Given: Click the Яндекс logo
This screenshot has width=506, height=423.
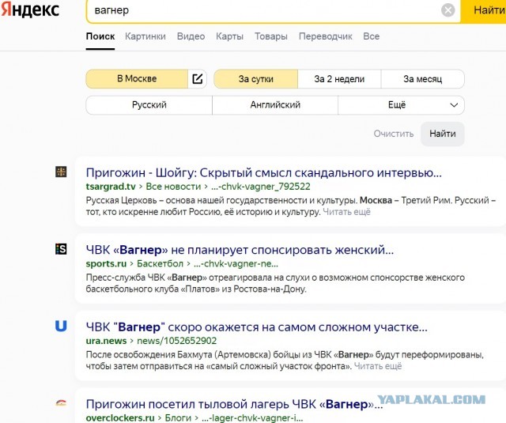Looking at the screenshot, I should click(30, 9).
